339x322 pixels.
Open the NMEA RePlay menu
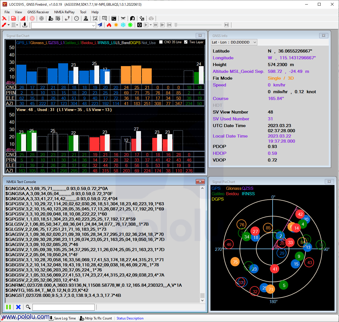[64, 12]
